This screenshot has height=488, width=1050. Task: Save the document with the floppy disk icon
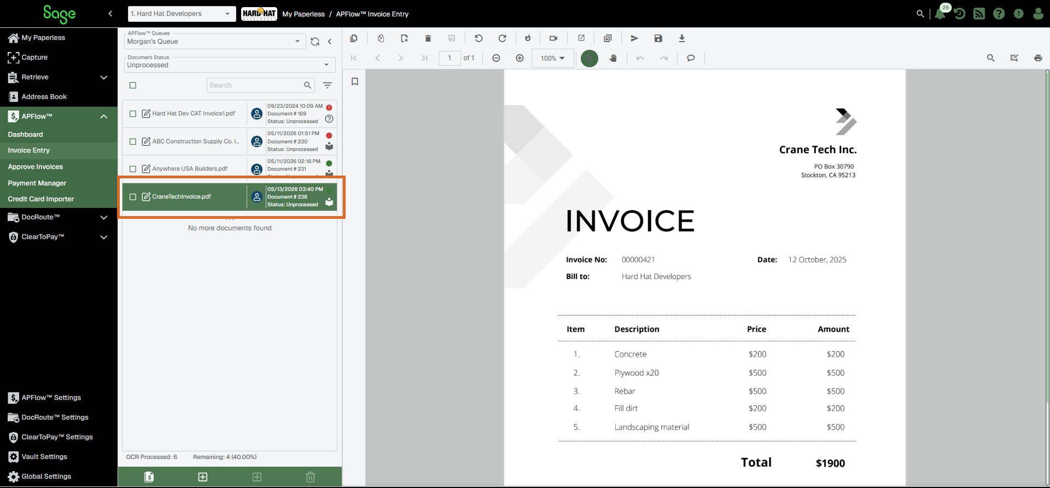click(658, 38)
